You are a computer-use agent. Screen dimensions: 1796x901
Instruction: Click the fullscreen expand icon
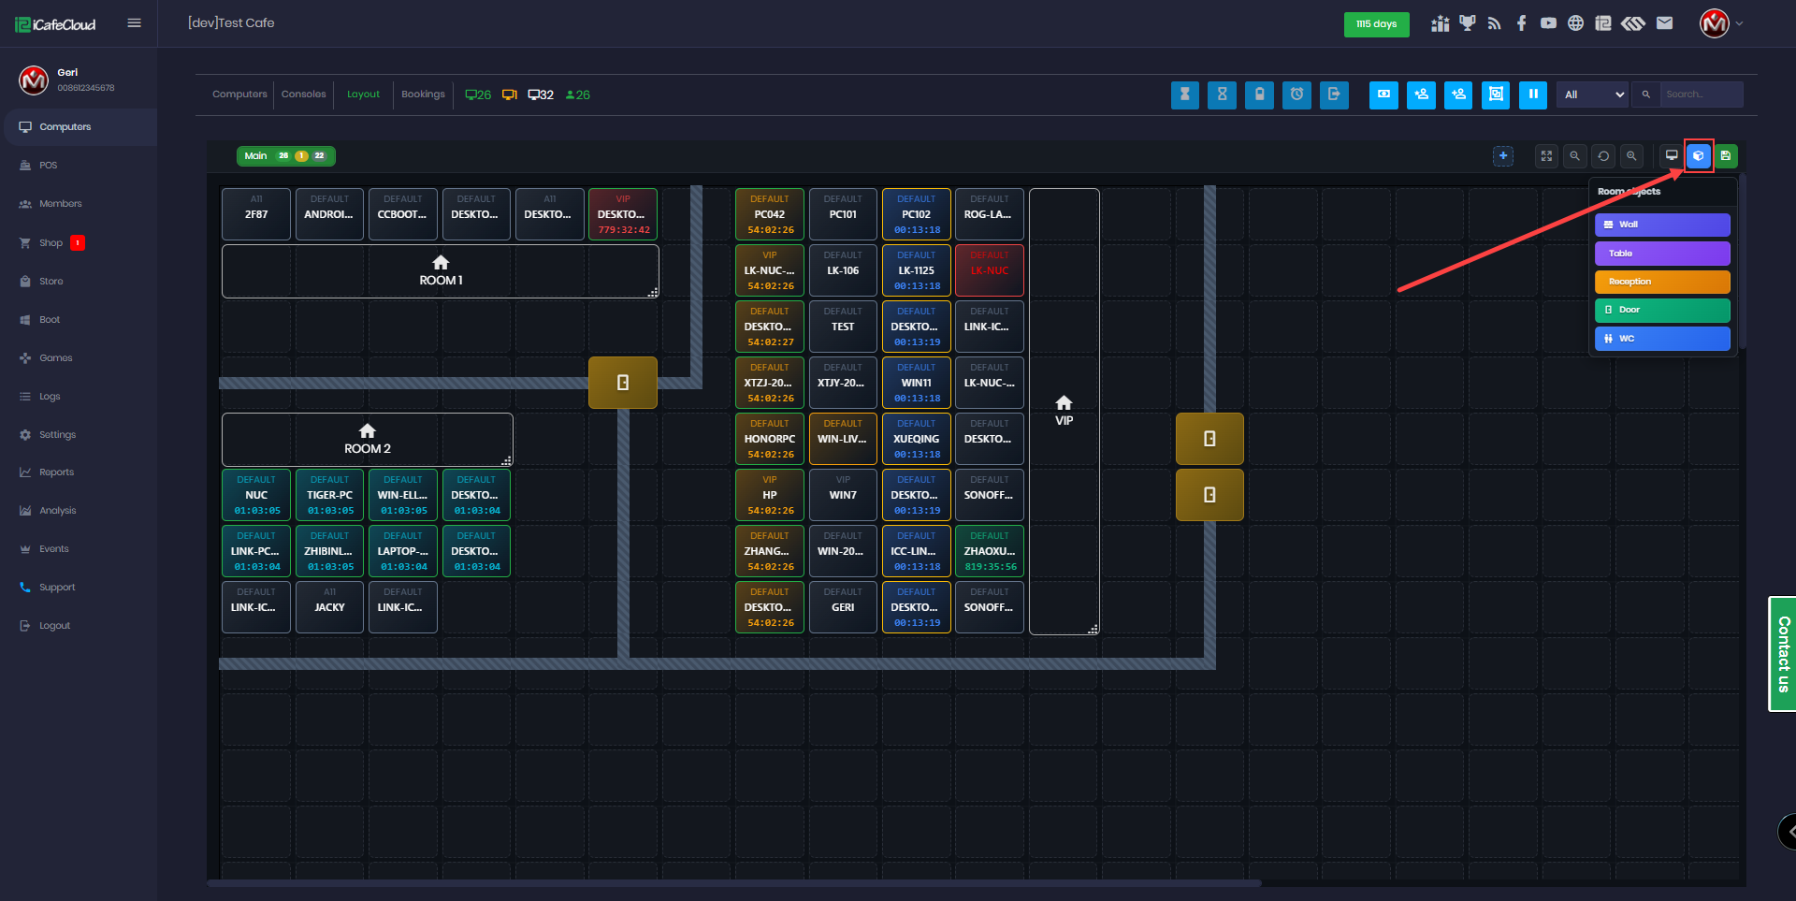pos(1546,156)
